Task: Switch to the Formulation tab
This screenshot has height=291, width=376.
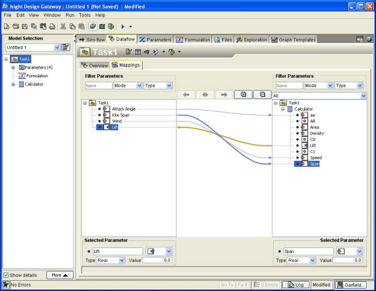Action: point(193,40)
